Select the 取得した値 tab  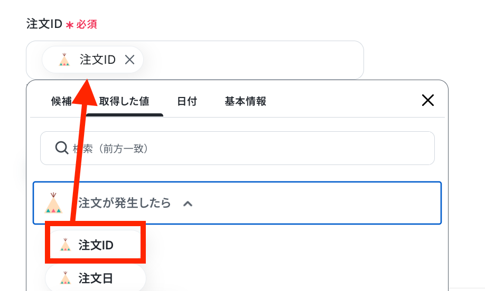[124, 101]
